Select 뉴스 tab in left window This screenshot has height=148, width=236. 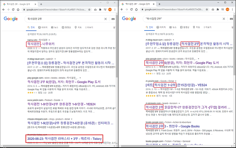coord(54,28)
